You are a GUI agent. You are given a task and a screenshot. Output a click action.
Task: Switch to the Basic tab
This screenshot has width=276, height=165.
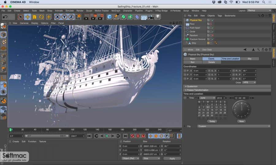point(193,59)
